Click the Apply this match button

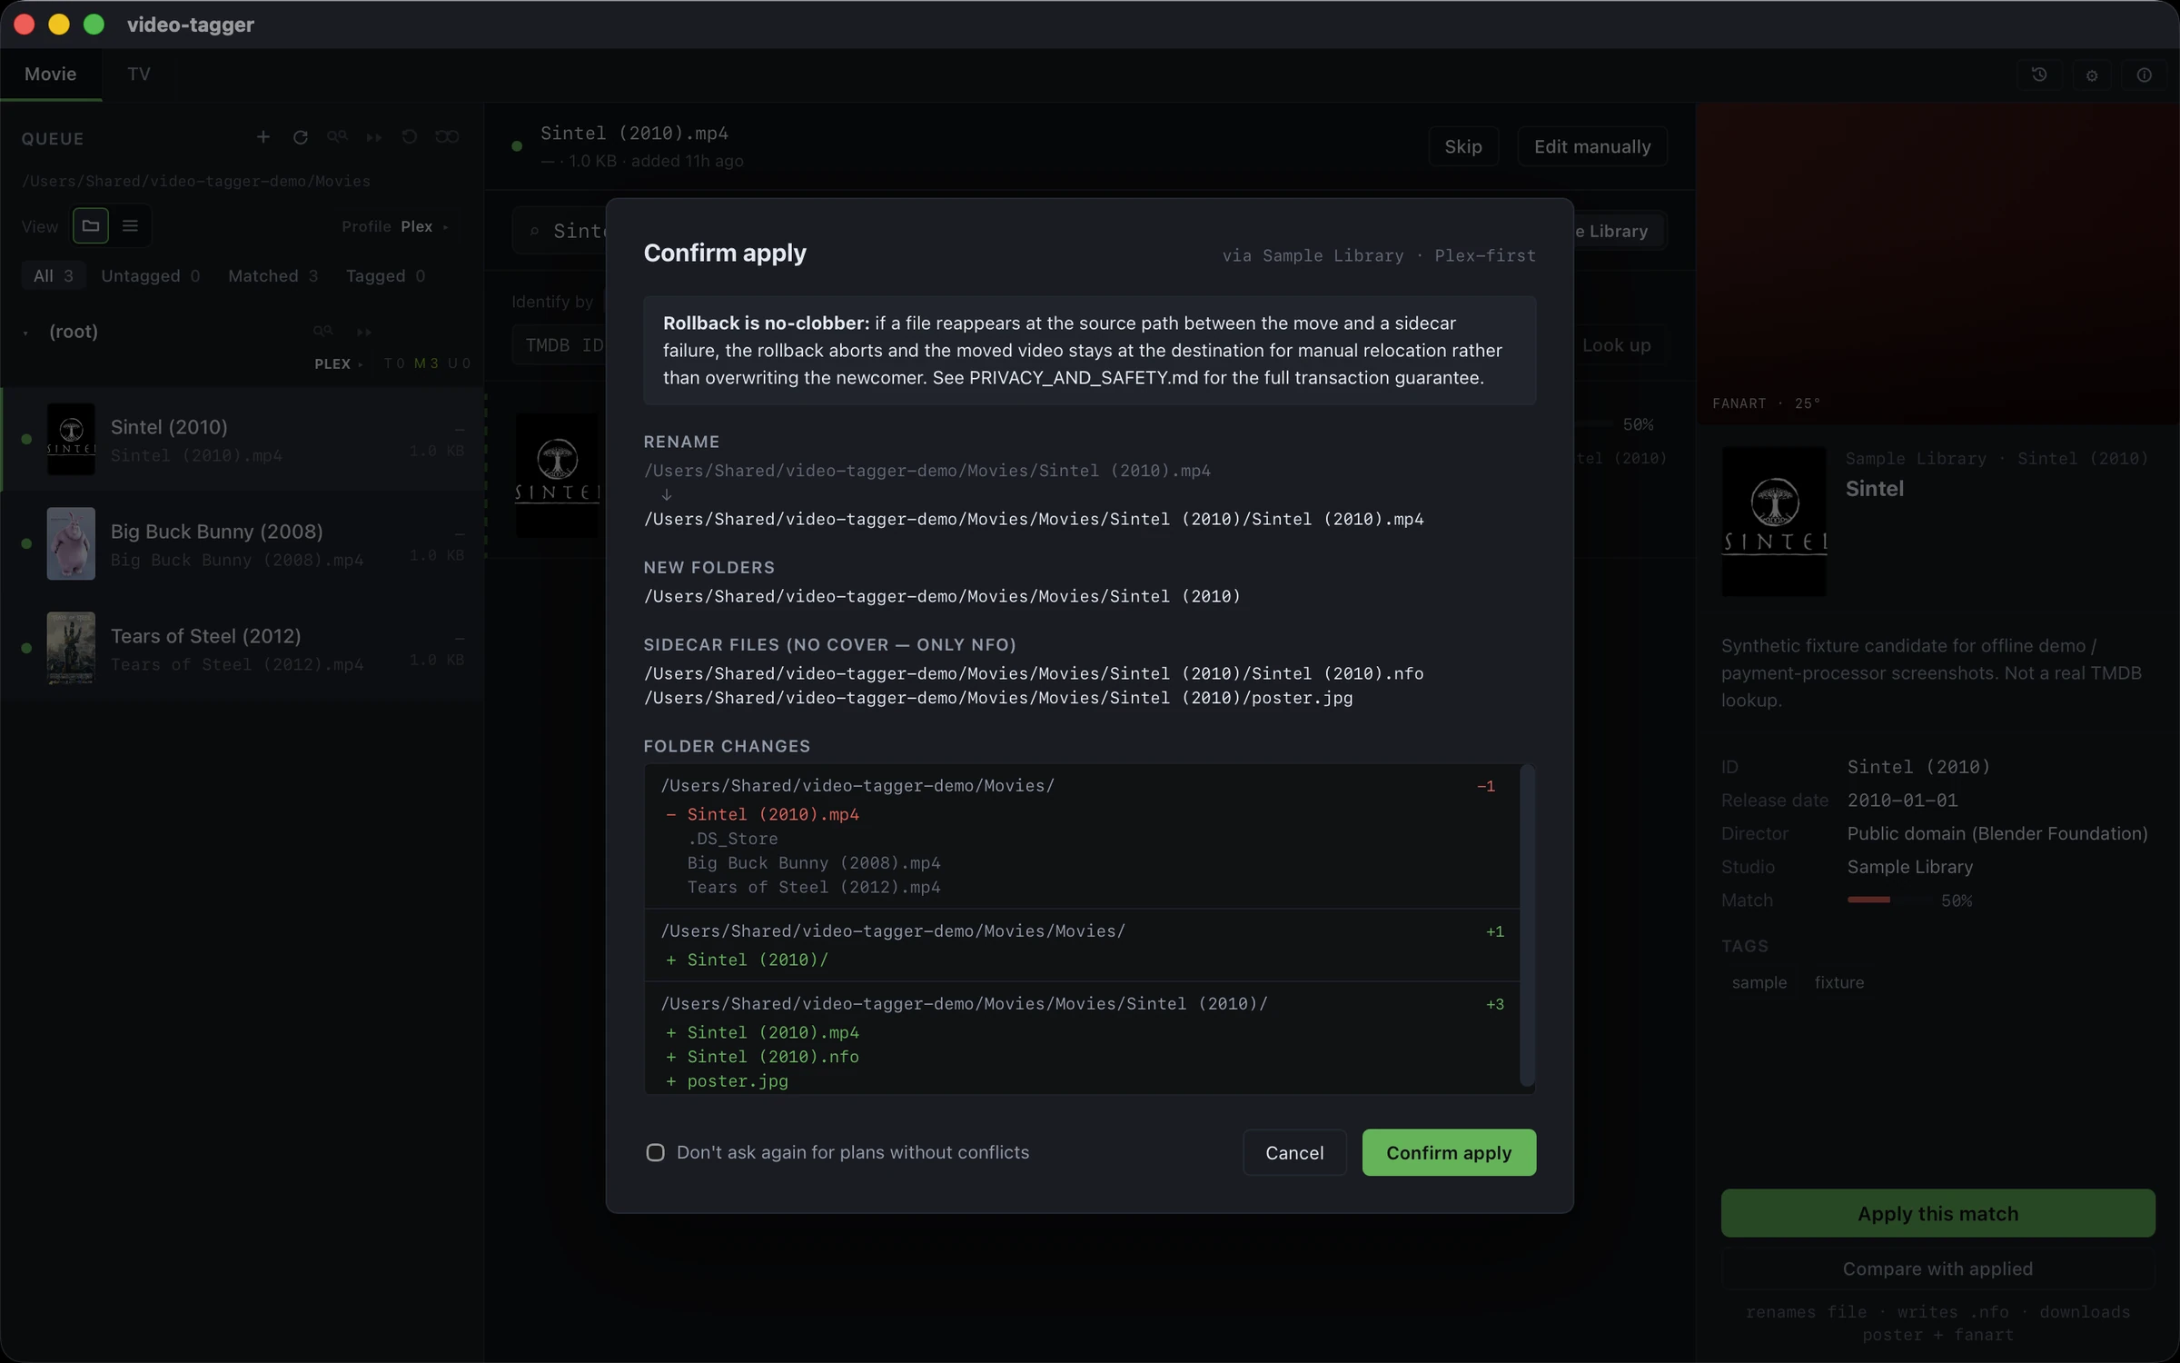click(1937, 1213)
